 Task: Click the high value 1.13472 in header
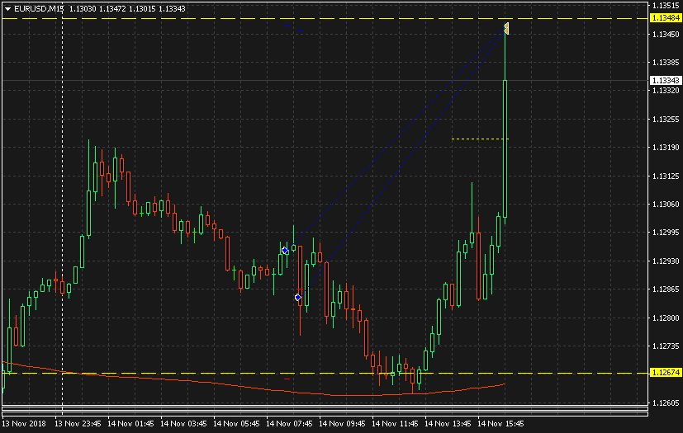112,9
